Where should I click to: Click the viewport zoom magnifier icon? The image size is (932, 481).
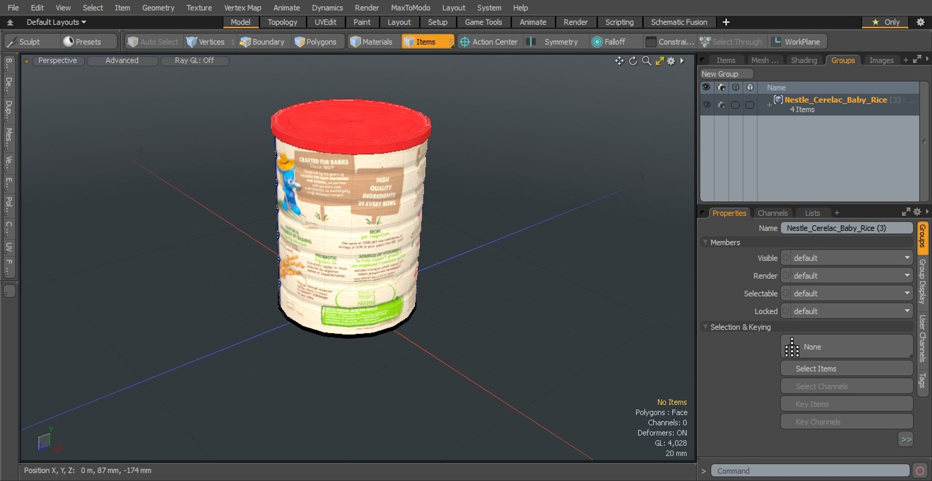point(647,61)
